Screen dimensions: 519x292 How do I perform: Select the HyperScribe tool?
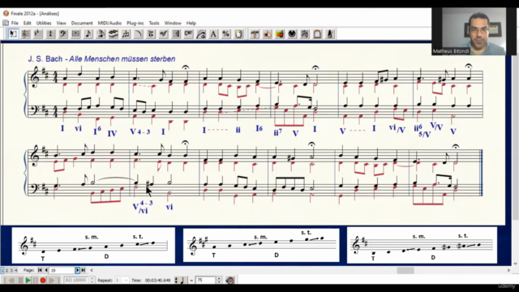pos(114,34)
